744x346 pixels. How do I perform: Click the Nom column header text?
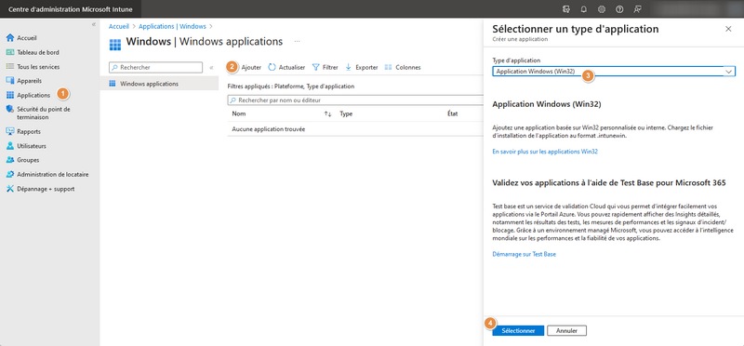(239, 113)
